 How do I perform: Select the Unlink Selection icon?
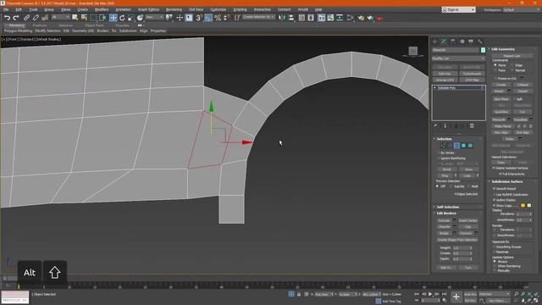(x=36, y=18)
